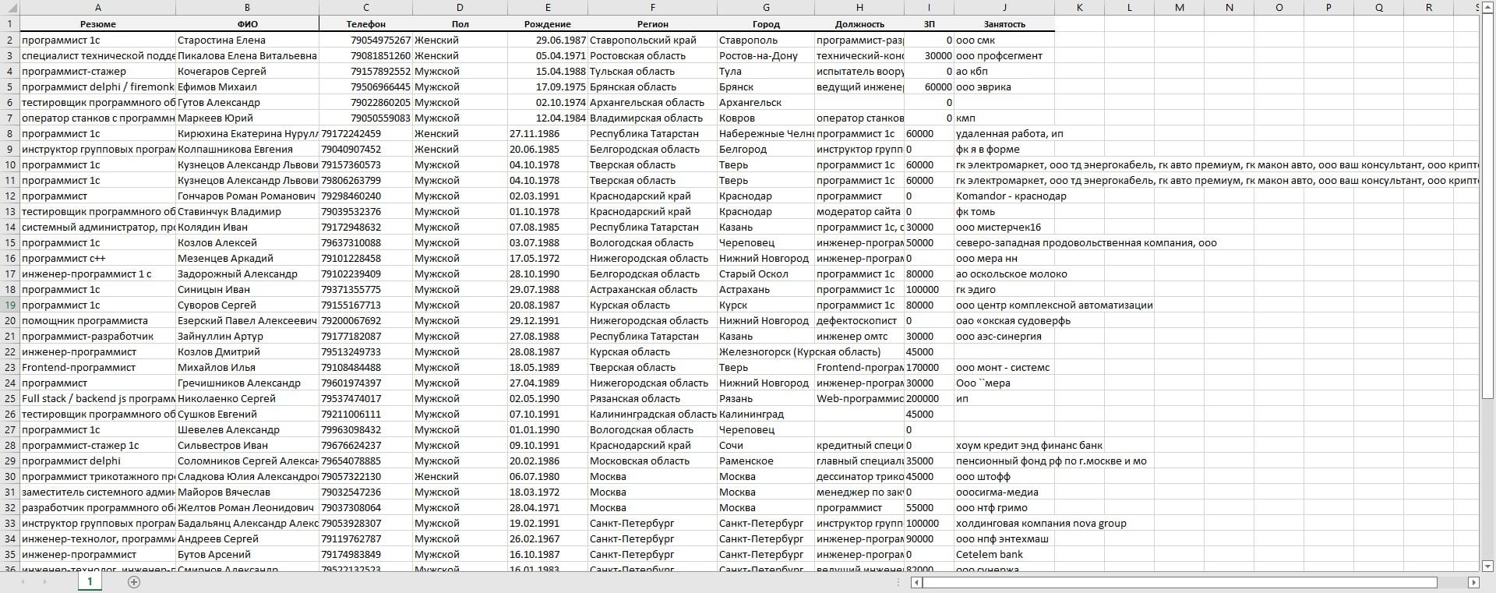Select row header 8
1496x593 pixels.
pyautogui.click(x=10, y=133)
